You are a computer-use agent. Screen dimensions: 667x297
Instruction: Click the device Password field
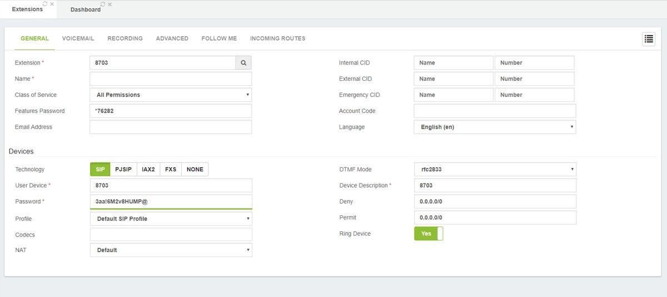tap(171, 202)
